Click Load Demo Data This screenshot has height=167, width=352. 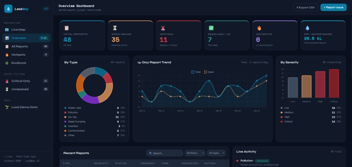click(27, 107)
